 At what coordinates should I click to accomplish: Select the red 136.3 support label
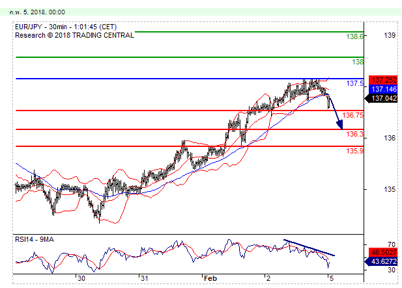[355, 134]
